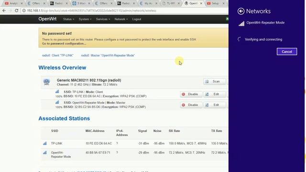Click the site info icon in address bar
Image resolution: width=306 pixels, height=172 pixels.
[24, 11]
